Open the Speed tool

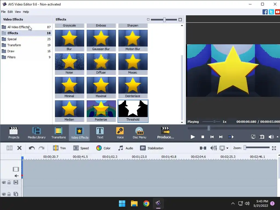[81, 148]
